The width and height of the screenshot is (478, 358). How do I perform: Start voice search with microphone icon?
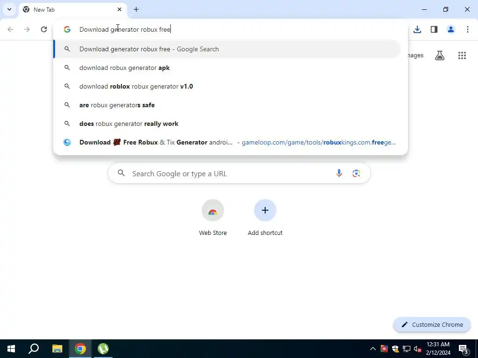(x=339, y=173)
